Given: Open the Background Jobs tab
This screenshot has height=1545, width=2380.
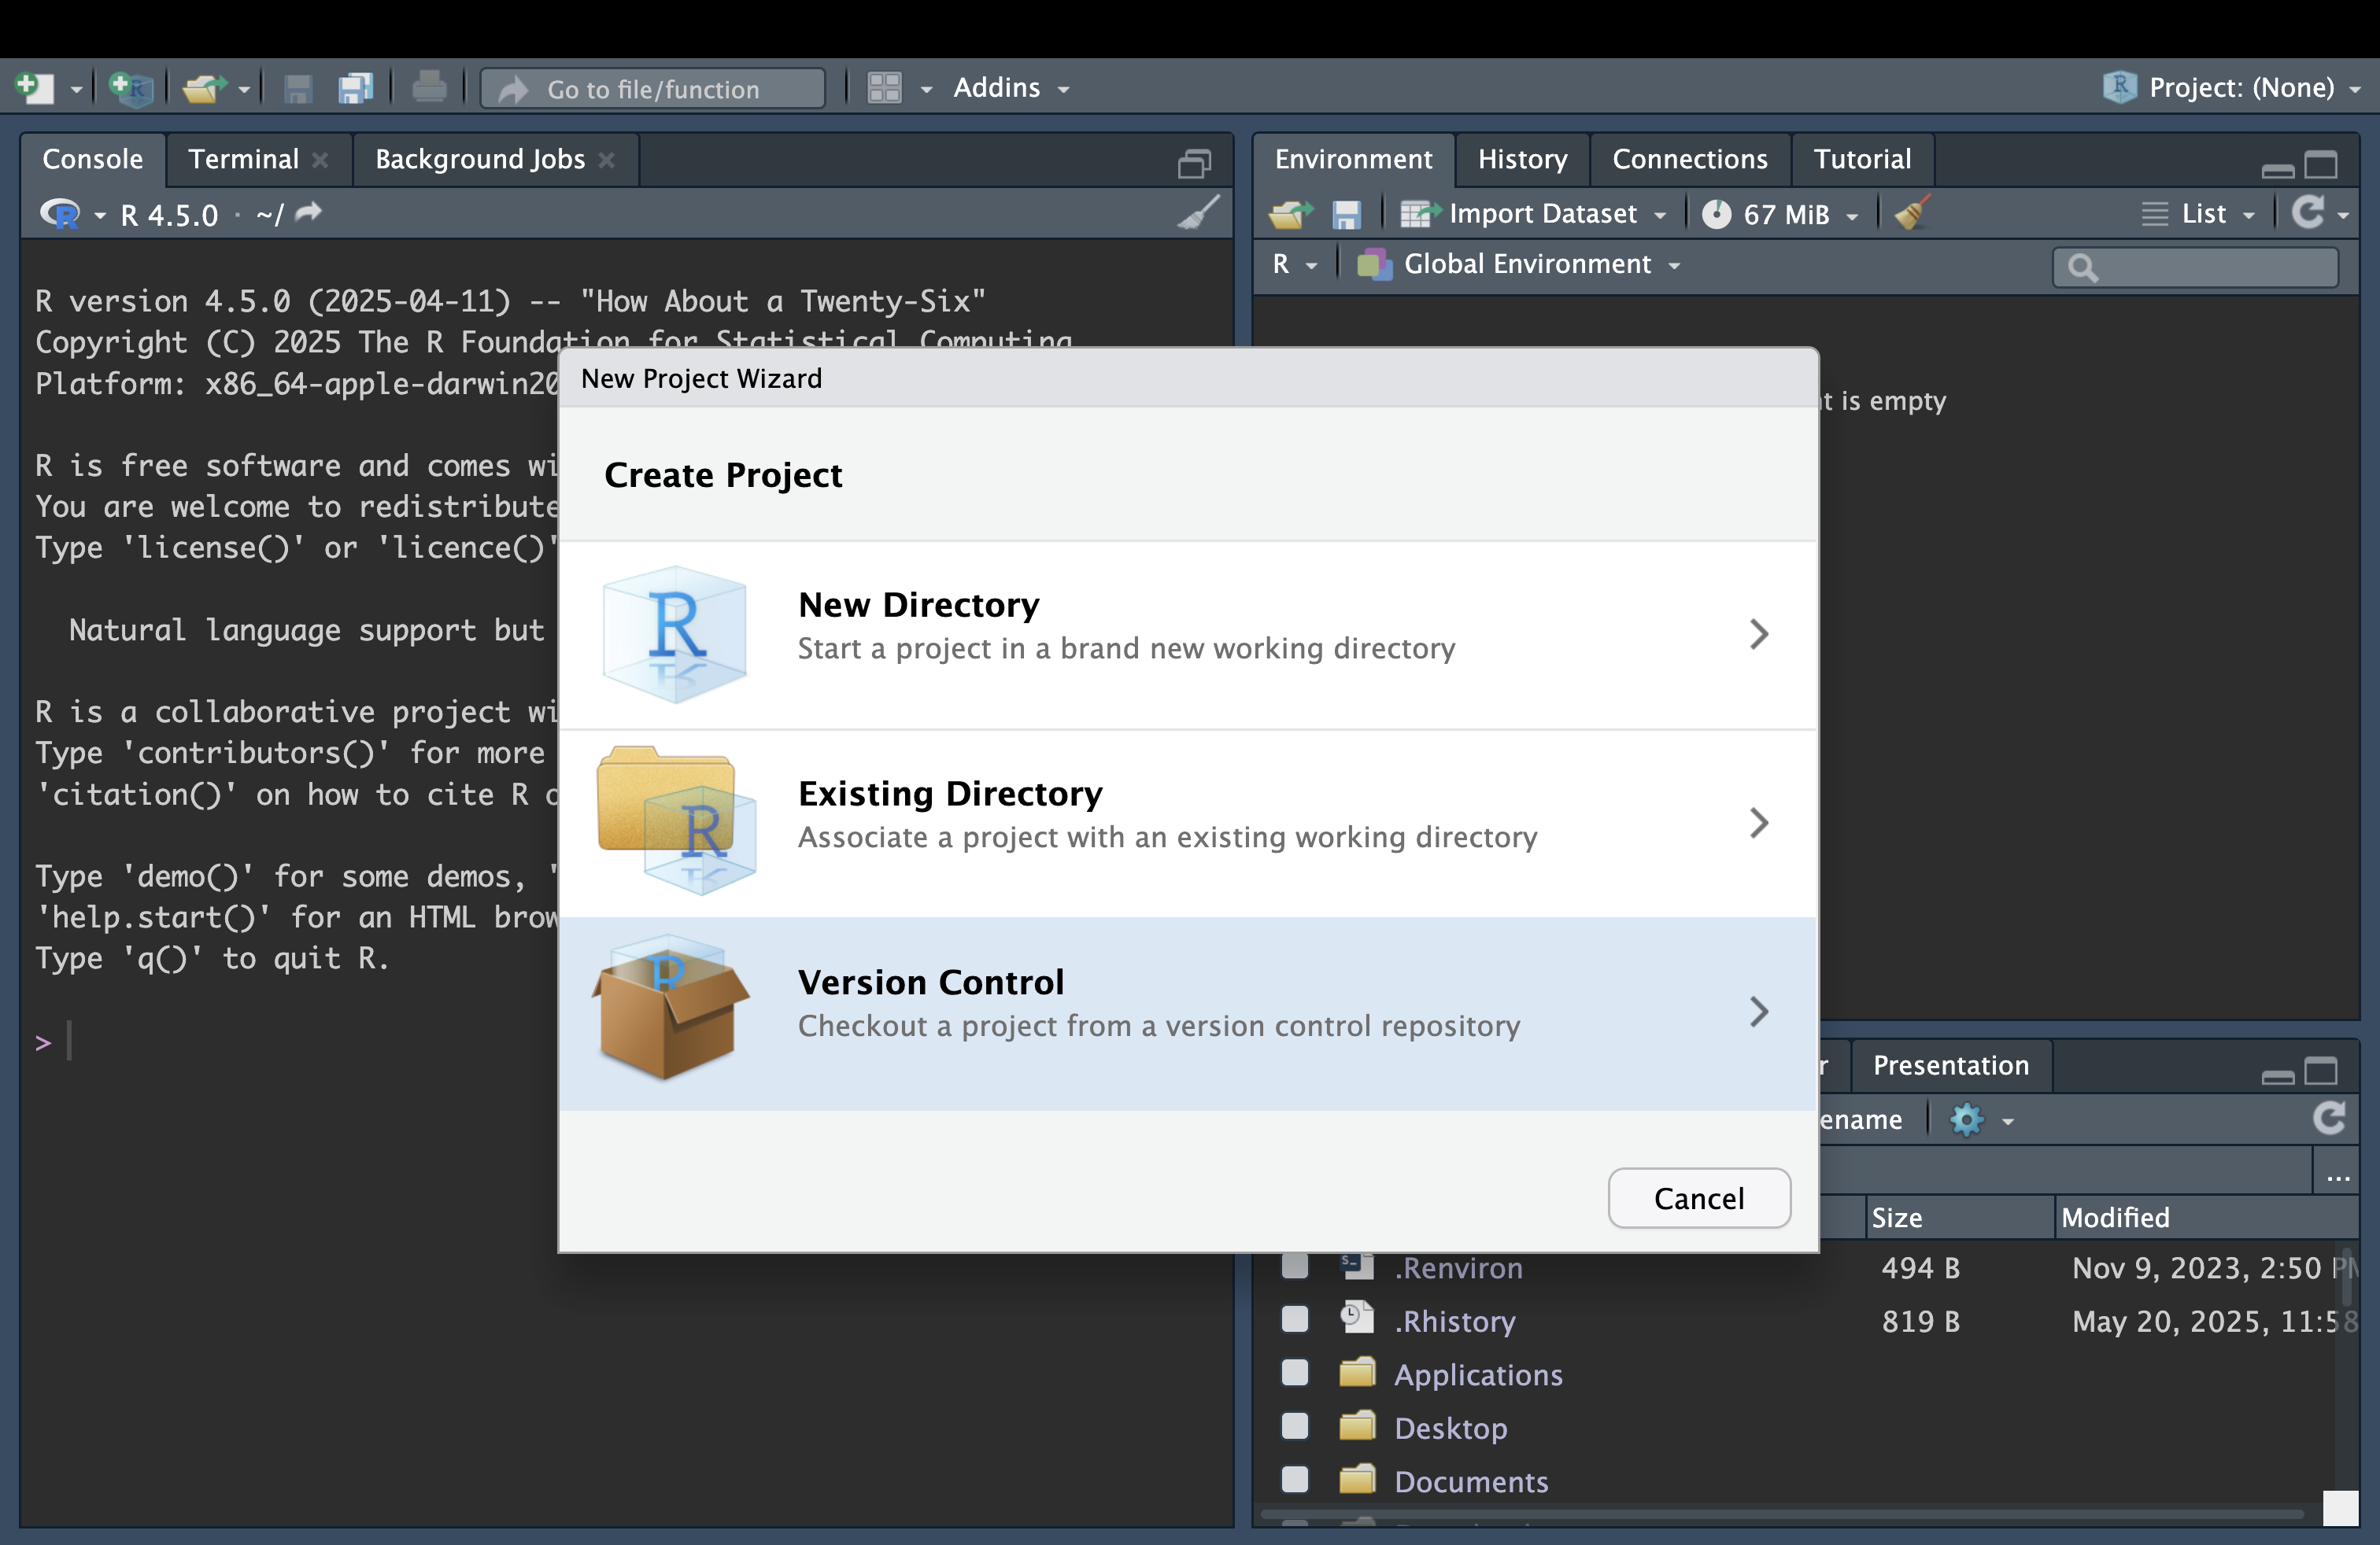Looking at the screenshot, I should pos(480,159).
